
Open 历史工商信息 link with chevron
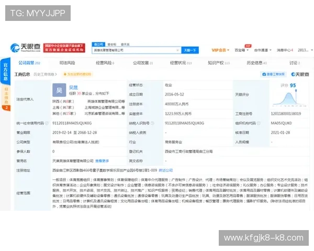click(45, 74)
